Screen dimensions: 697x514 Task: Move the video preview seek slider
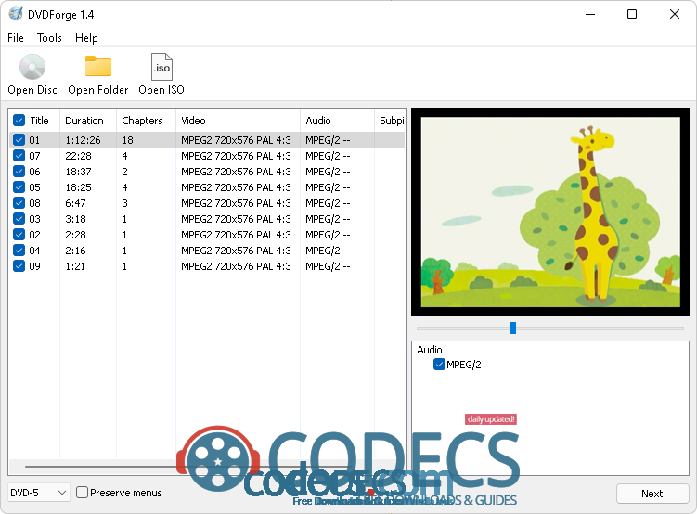click(x=512, y=328)
